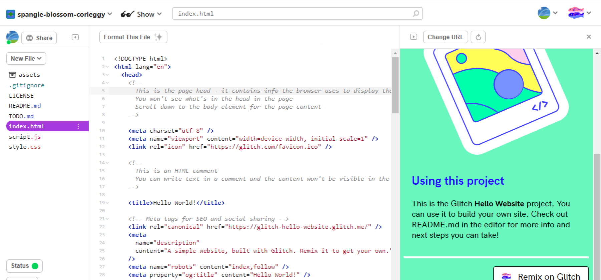Fold the comment block at line 14
601x280 pixels.
tap(107, 163)
